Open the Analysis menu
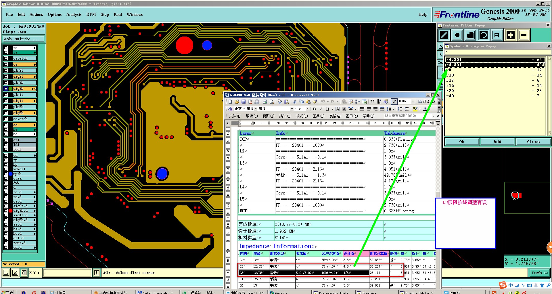Image resolution: width=552 pixels, height=294 pixels. pos(74,14)
